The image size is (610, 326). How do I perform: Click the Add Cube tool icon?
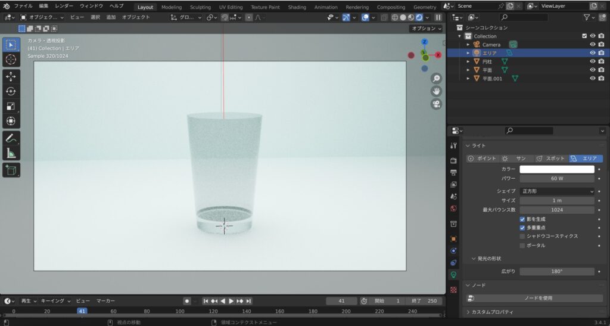[11, 170]
